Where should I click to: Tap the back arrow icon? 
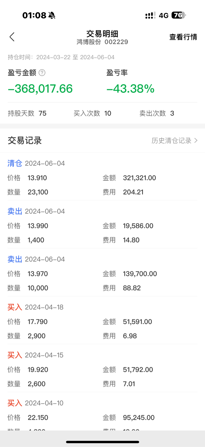pos(12,37)
